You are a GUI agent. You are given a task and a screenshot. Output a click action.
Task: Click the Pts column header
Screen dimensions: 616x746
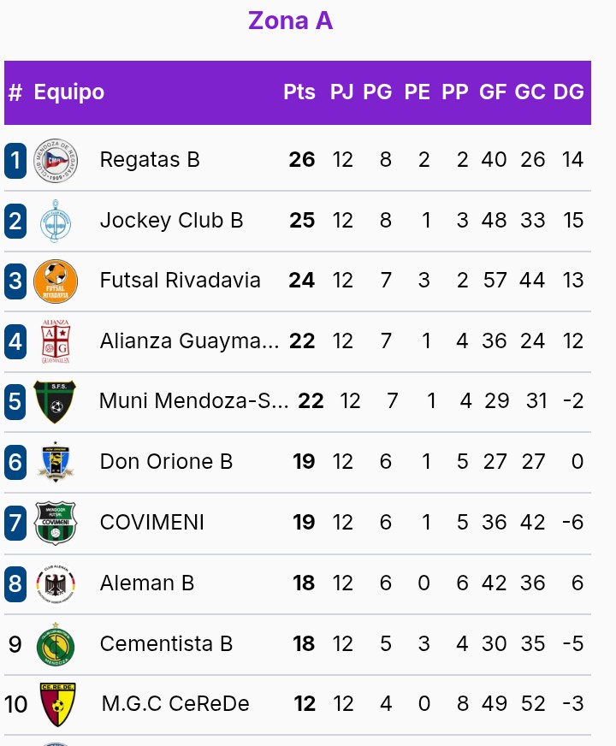[299, 92]
